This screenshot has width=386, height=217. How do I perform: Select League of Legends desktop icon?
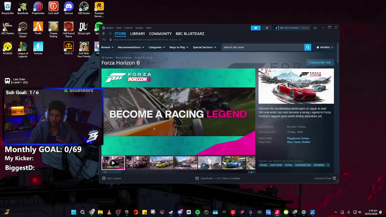click(23, 50)
